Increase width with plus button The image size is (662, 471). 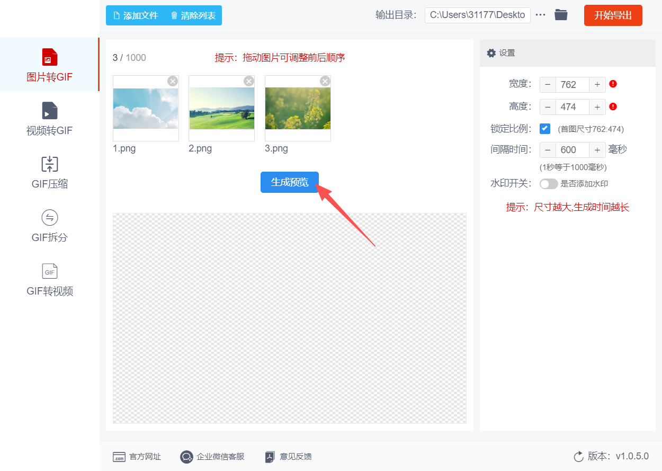[x=597, y=84]
